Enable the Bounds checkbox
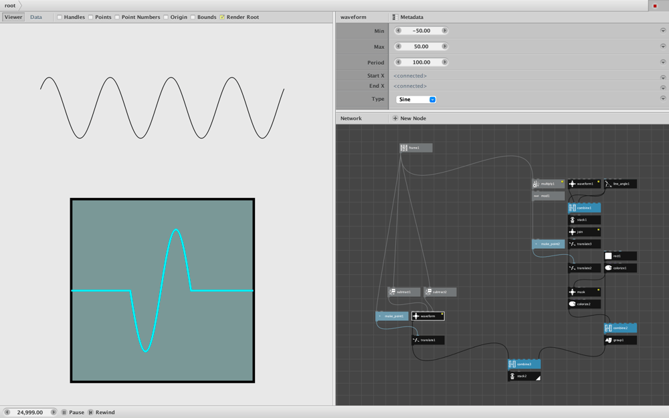 coord(193,17)
